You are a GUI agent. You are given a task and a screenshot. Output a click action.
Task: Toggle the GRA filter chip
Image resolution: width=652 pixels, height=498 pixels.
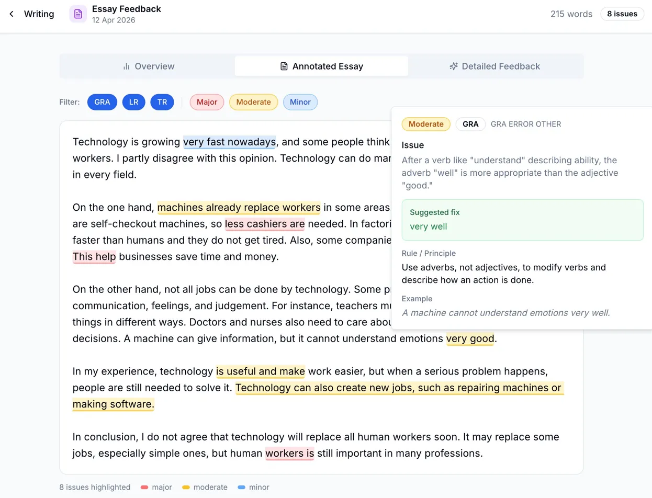[x=102, y=102]
